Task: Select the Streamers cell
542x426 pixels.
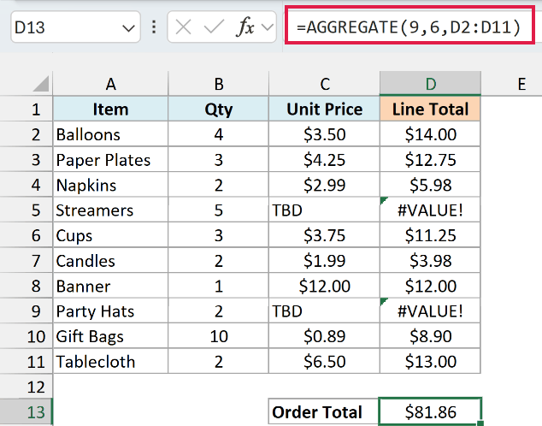Action: [110, 210]
